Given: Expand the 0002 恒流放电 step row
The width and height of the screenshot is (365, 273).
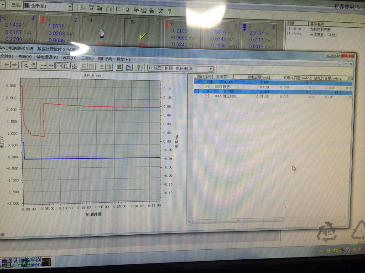Looking at the screenshot, I should point(207,96).
